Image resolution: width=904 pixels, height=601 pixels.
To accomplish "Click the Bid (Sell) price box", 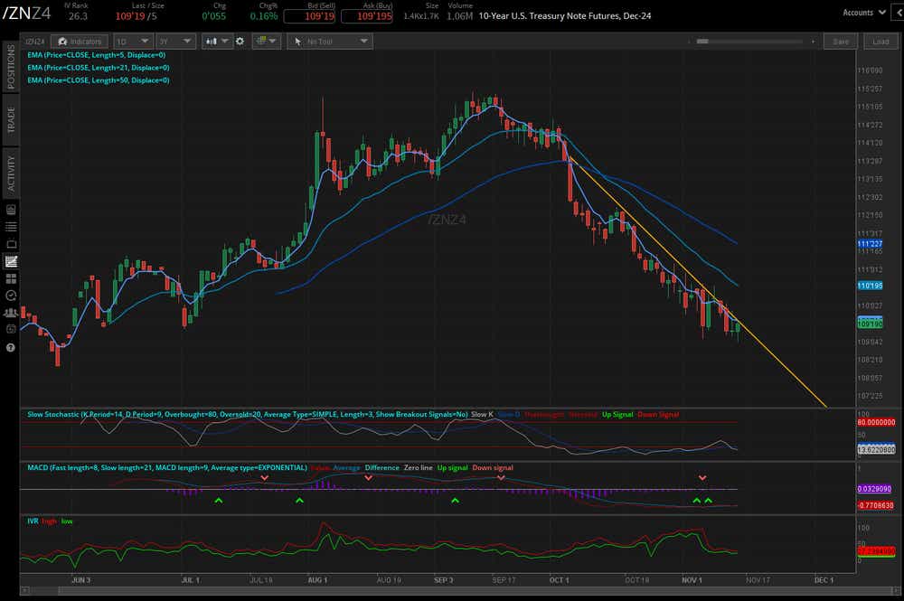I will (307, 16).
